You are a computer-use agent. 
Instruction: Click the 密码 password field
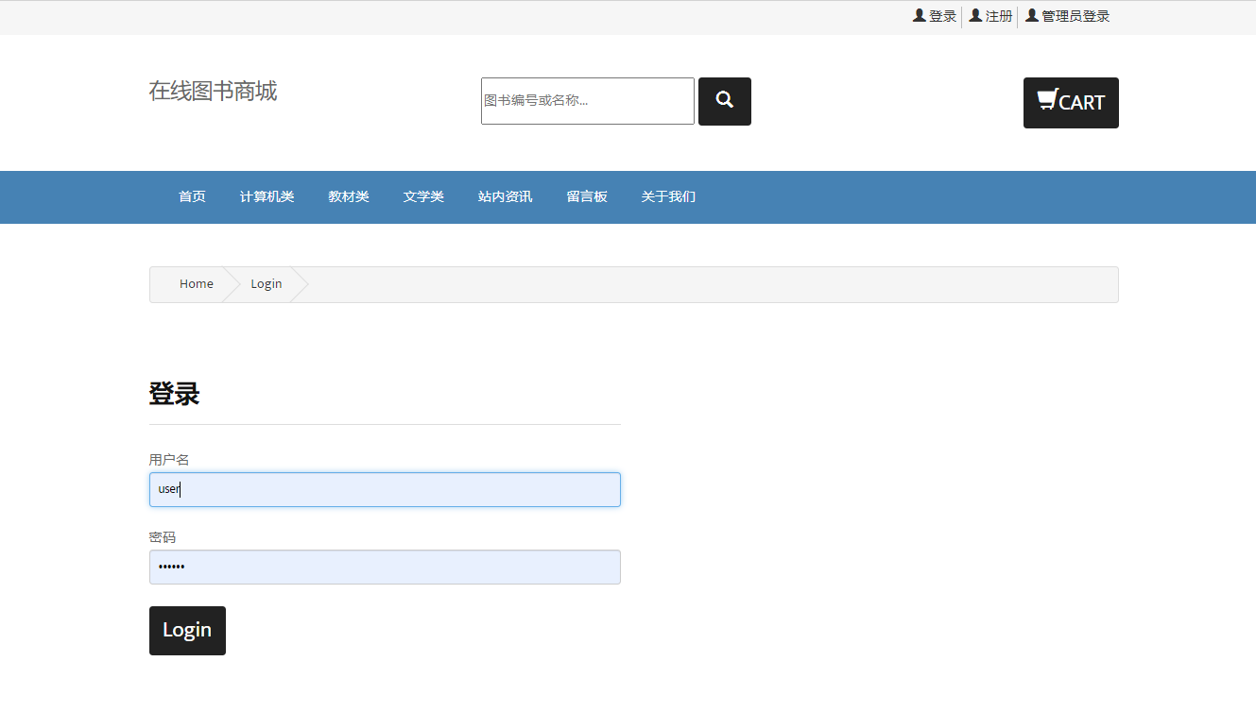pos(384,567)
